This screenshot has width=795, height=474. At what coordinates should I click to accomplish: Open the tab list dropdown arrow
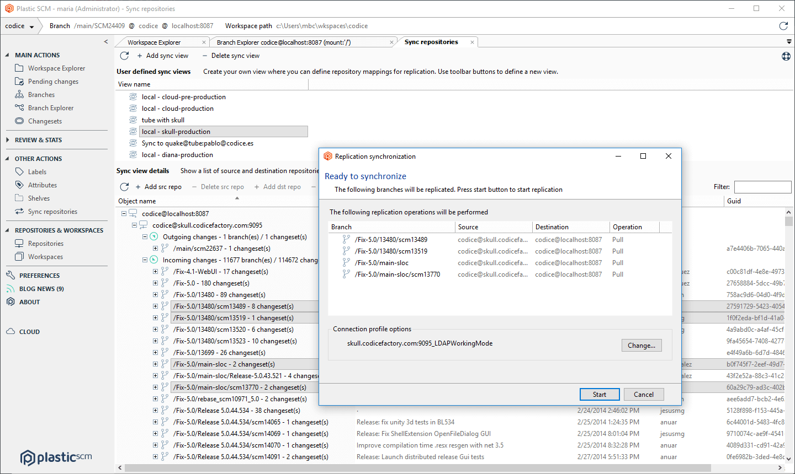789,42
